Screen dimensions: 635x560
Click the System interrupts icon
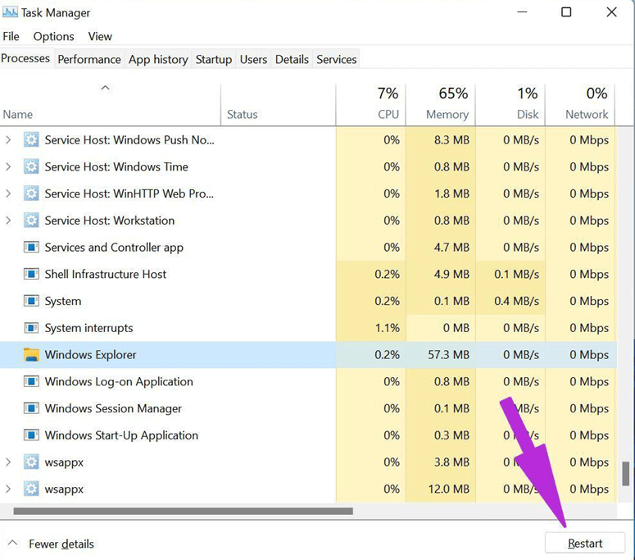31,328
